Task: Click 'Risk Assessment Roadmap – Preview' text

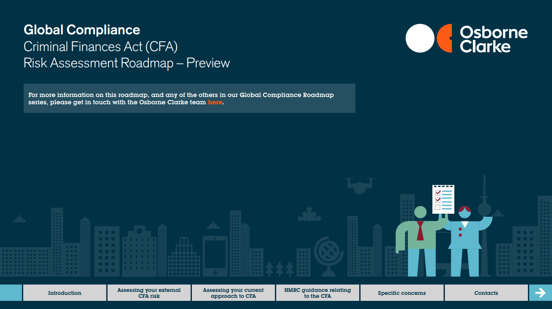Action: 127,63
